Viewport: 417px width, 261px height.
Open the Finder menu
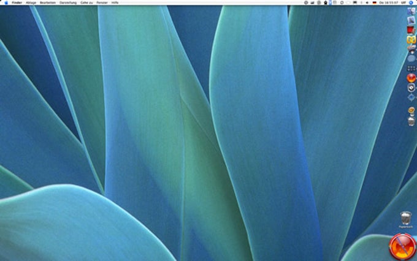tap(17, 2)
